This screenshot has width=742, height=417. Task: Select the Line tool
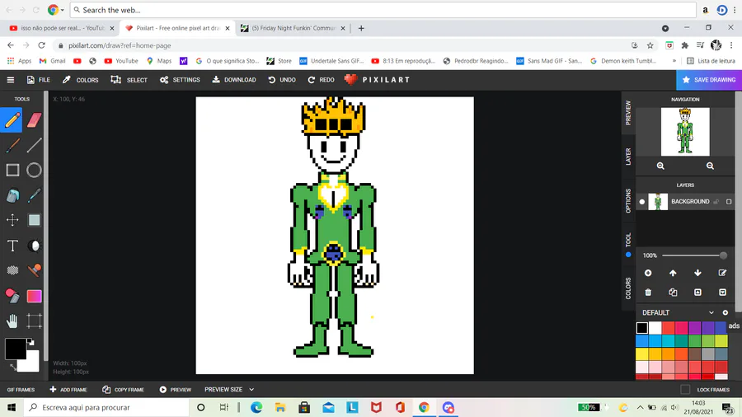click(34, 145)
